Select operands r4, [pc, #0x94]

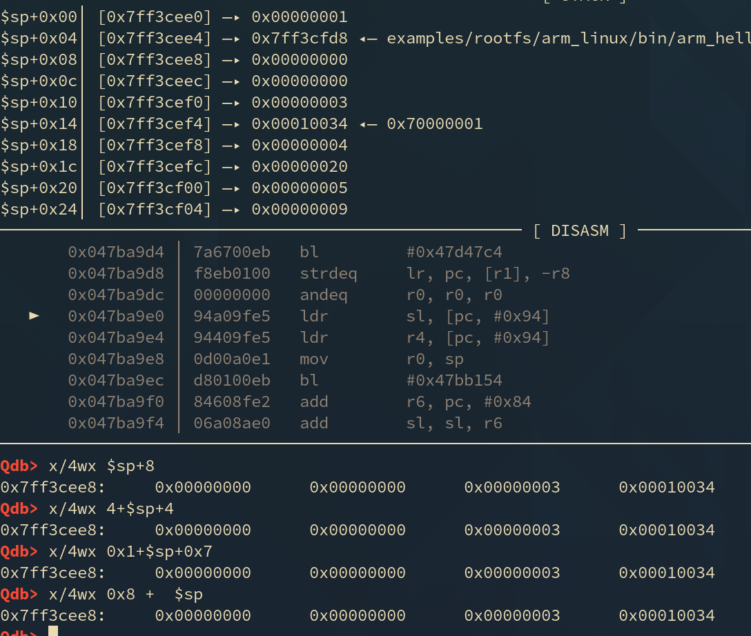[478, 338]
